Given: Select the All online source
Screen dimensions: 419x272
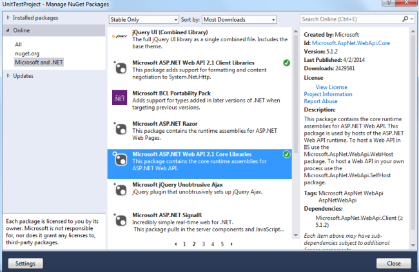Looking at the screenshot, I should click(19, 44).
